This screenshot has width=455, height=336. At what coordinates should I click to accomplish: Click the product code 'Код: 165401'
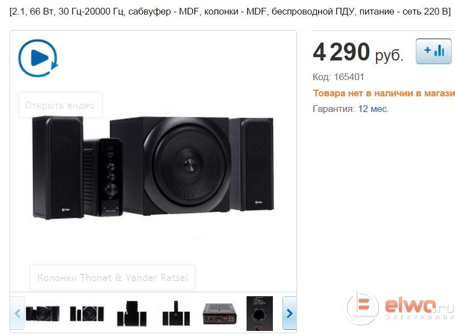338,77
